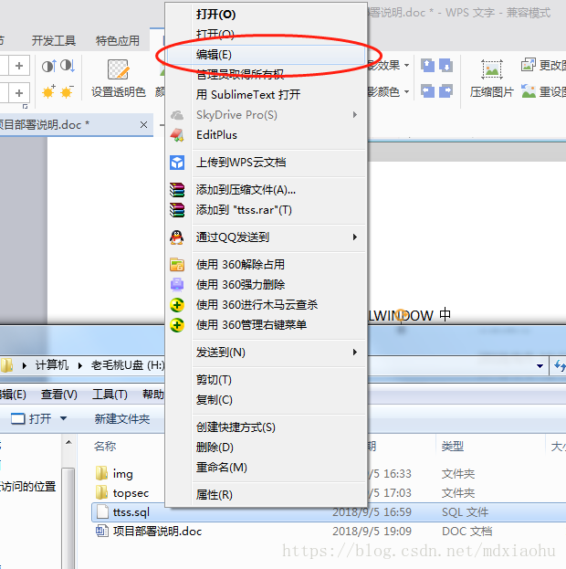Click 计算机 in Explorer address bar

pyautogui.click(x=52, y=364)
